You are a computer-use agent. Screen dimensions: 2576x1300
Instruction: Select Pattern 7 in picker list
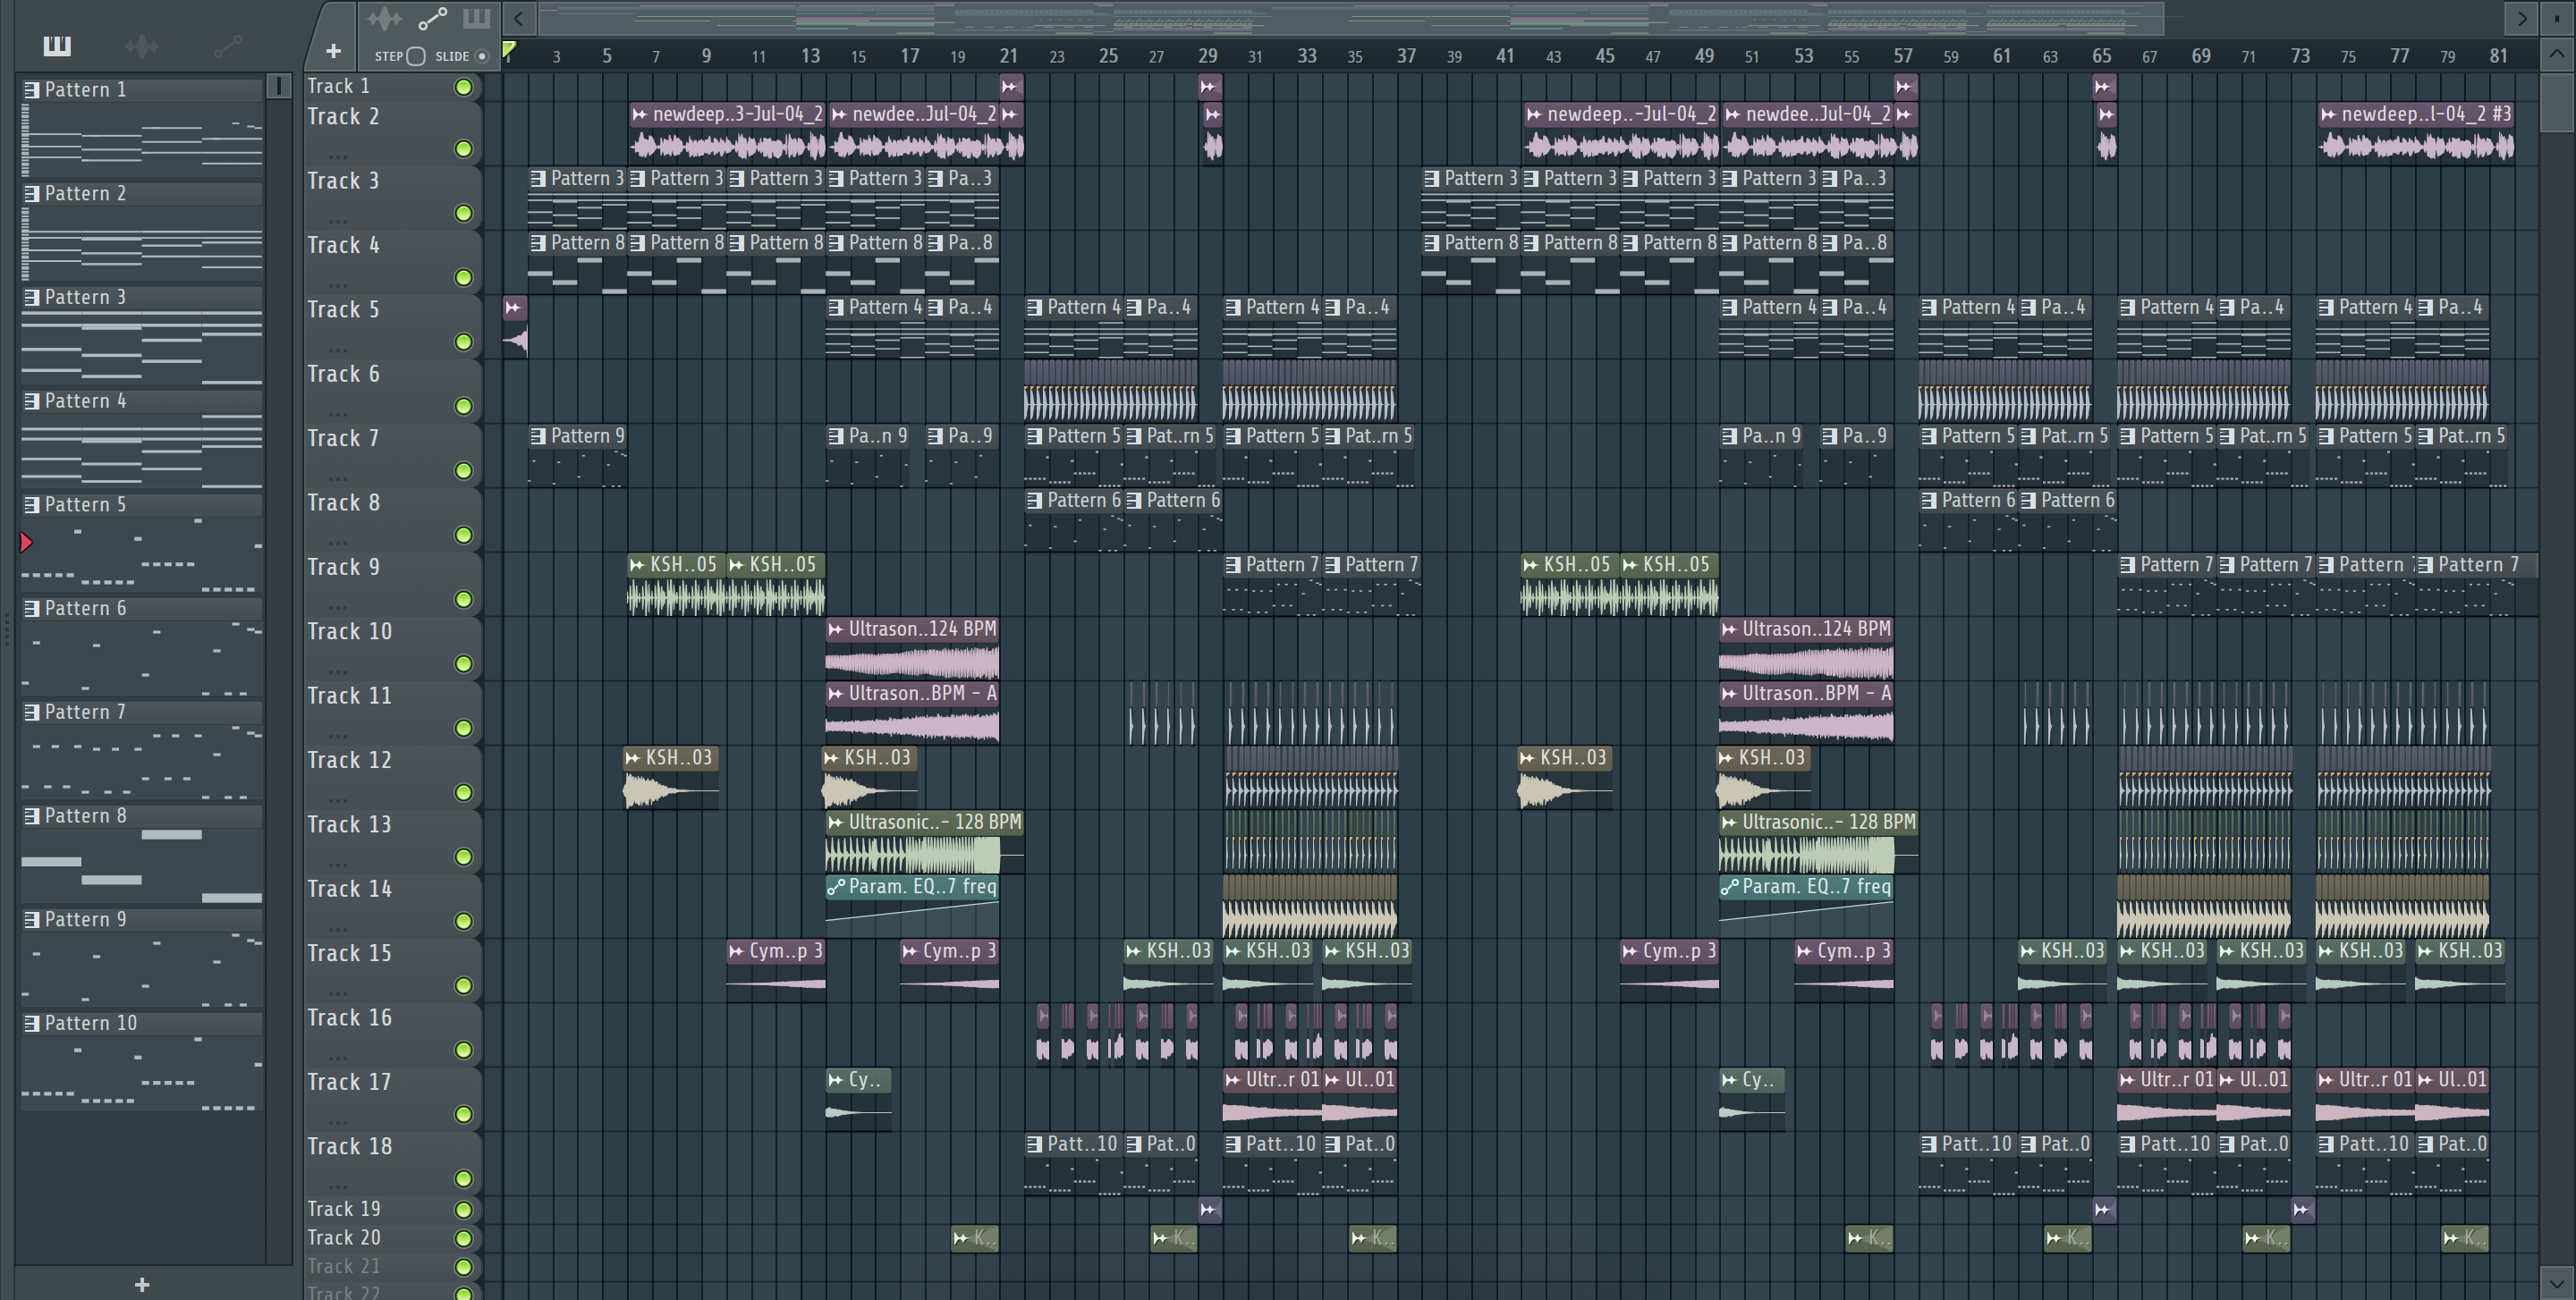(142, 712)
